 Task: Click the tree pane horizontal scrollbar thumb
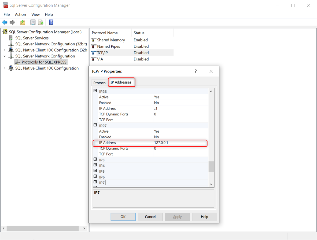click(x=42, y=228)
